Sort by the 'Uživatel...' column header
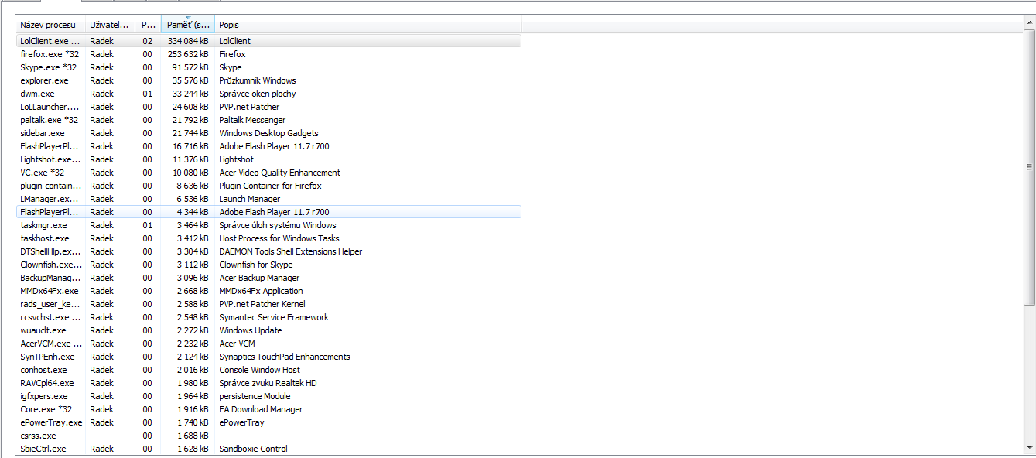The width and height of the screenshot is (1036, 458). click(x=110, y=25)
